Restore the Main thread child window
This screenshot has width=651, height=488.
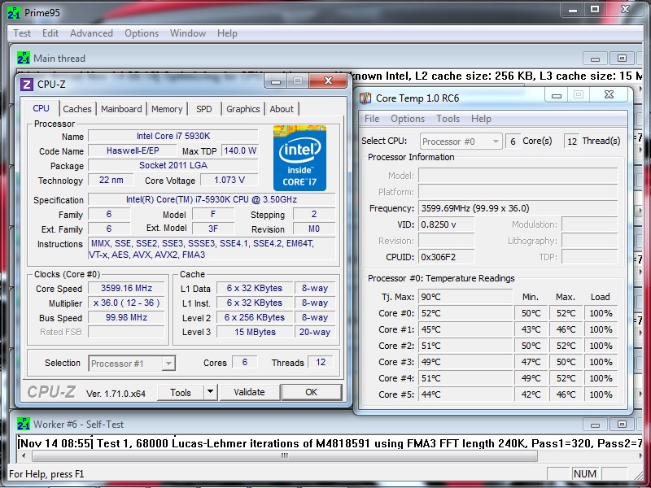pyautogui.click(x=622, y=59)
